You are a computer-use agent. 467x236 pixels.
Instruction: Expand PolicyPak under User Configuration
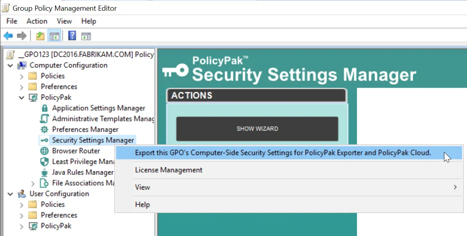[21, 226]
